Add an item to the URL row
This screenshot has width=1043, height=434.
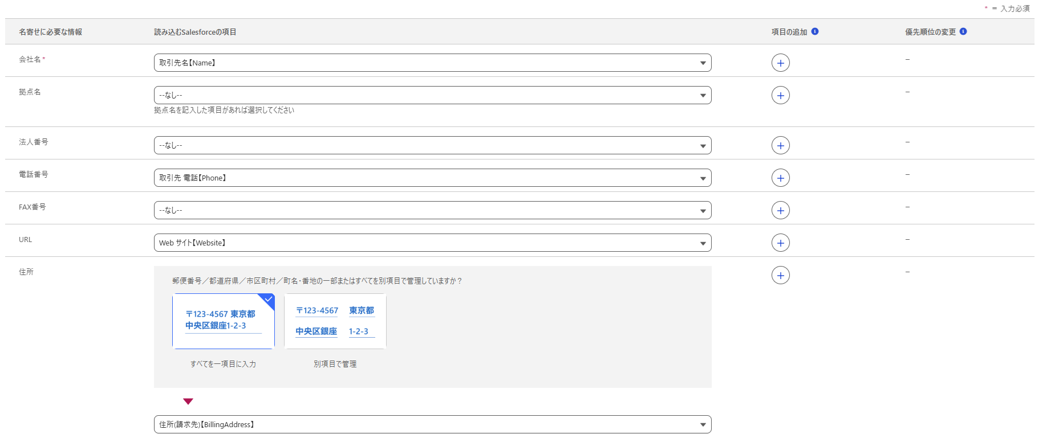pos(780,243)
